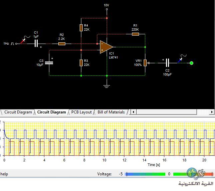Click the VR1 100% label
This screenshot has width=215, height=191.
tap(138, 63)
